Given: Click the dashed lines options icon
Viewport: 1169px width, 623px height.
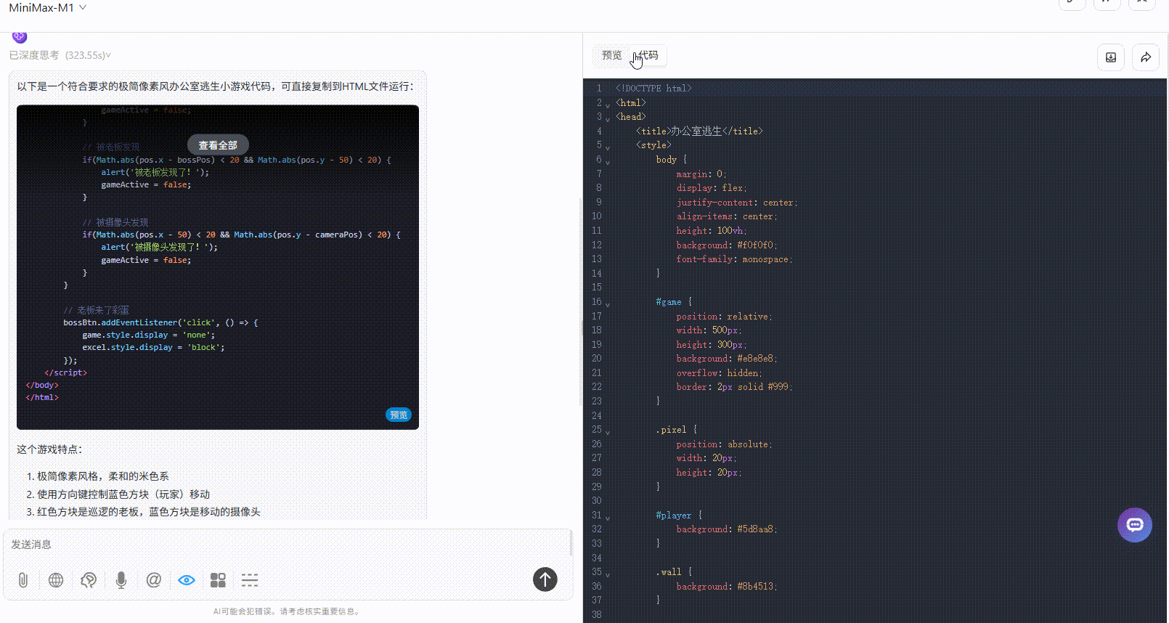Looking at the screenshot, I should (250, 580).
